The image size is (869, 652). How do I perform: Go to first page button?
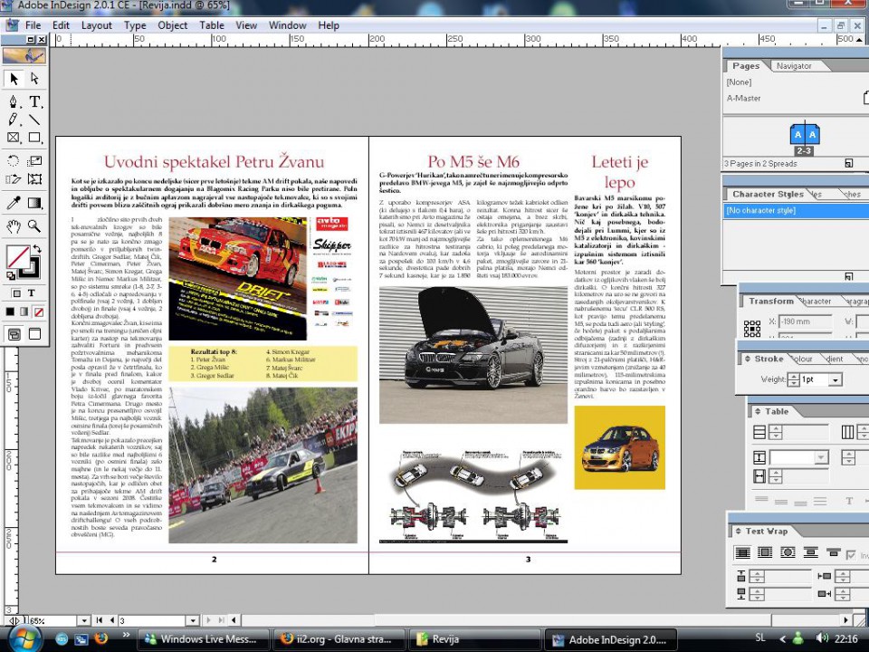click(100, 620)
